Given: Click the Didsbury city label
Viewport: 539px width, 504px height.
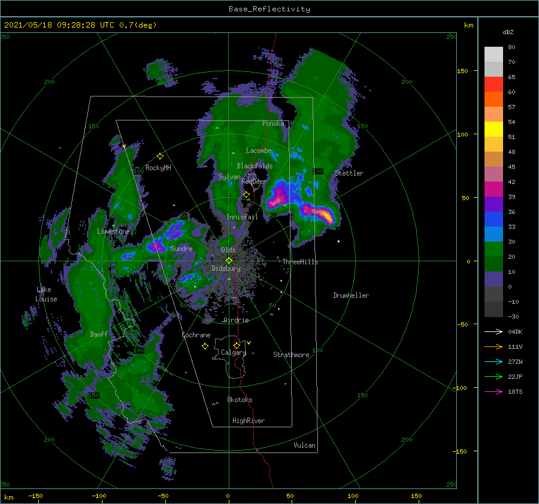Looking at the screenshot, I should [x=226, y=268].
